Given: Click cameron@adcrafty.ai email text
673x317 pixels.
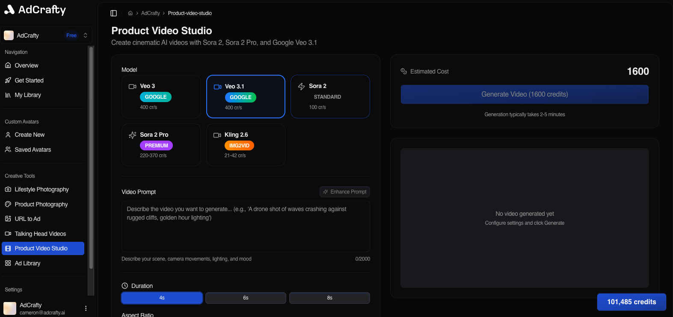Looking at the screenshot, I should (x=42, y=313).
